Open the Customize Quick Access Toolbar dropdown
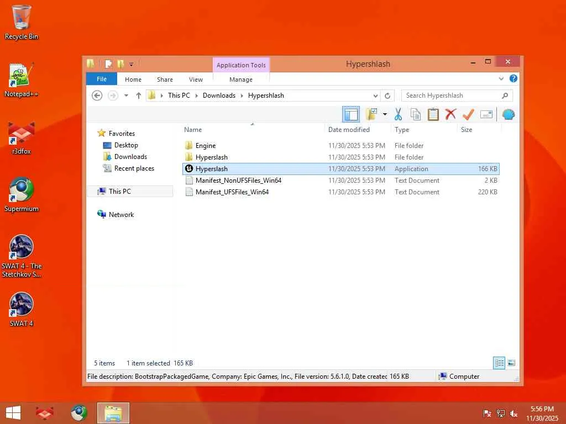This screenshot has width=566, height=424. pos(131,65)
